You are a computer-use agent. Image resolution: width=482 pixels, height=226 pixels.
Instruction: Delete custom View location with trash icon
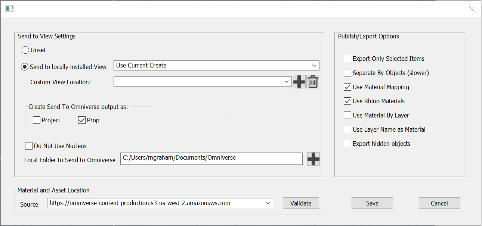[313, 82]
